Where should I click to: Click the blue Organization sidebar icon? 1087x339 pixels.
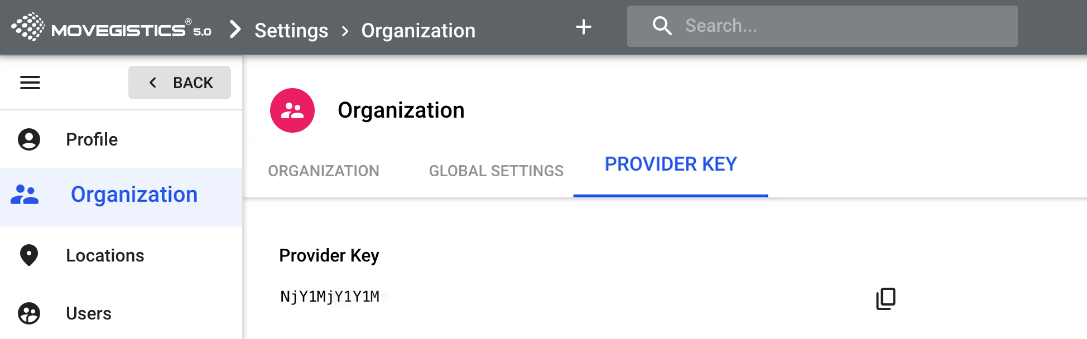point(25,195)
